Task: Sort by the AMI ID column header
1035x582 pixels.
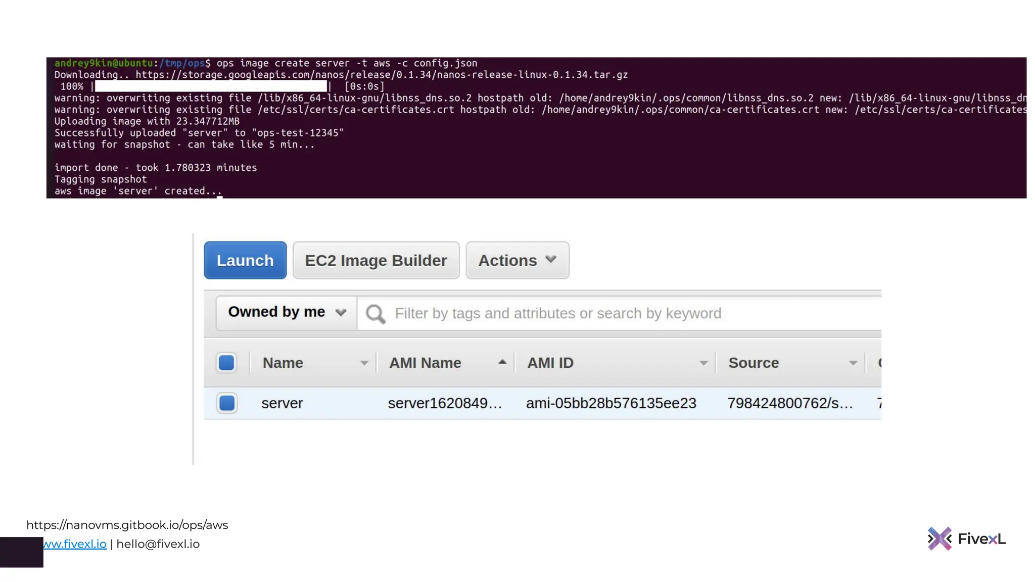Action: pyautogui.click(x=550, y=363)
